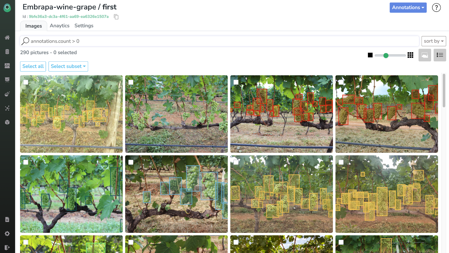The image size is (449, 253).
Task: Expand the sort by dropdown
Action: (x=434, y=41)
